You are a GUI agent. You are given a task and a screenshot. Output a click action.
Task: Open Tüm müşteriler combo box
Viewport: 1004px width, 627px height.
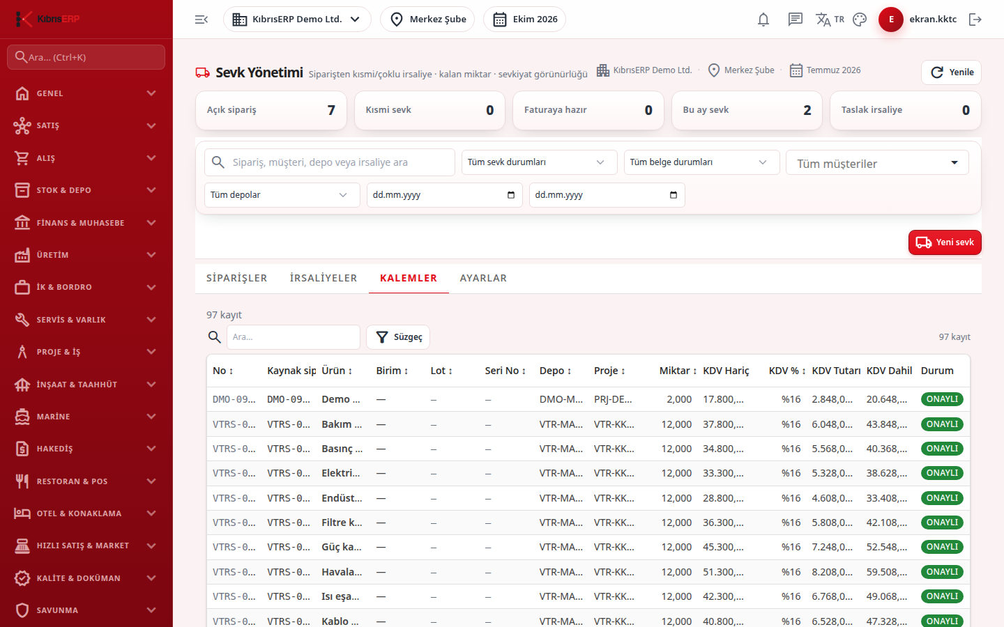(877, 162)
